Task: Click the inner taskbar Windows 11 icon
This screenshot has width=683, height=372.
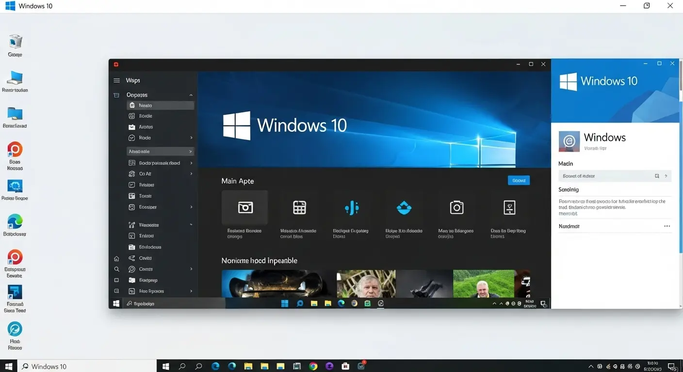Action: coord(285,304)
